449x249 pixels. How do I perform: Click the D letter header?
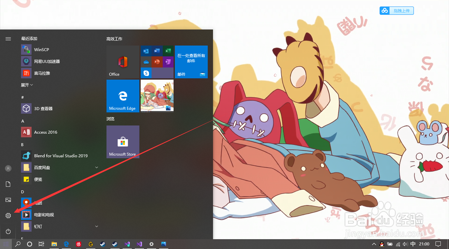coord(23,192)
